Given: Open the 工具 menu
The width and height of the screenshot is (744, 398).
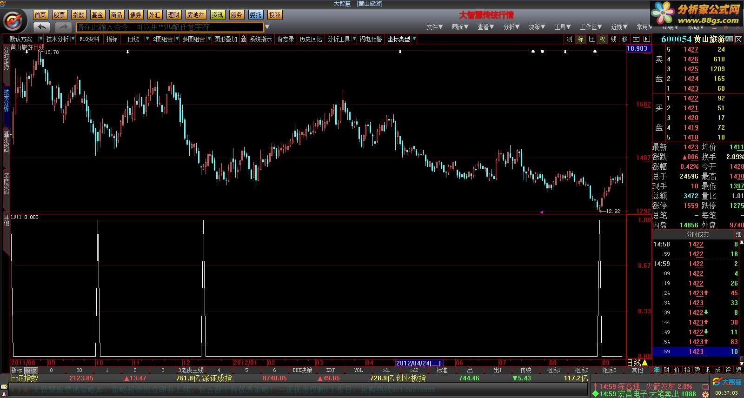Looking at the screenshot, I should click(x=562, y=27).
